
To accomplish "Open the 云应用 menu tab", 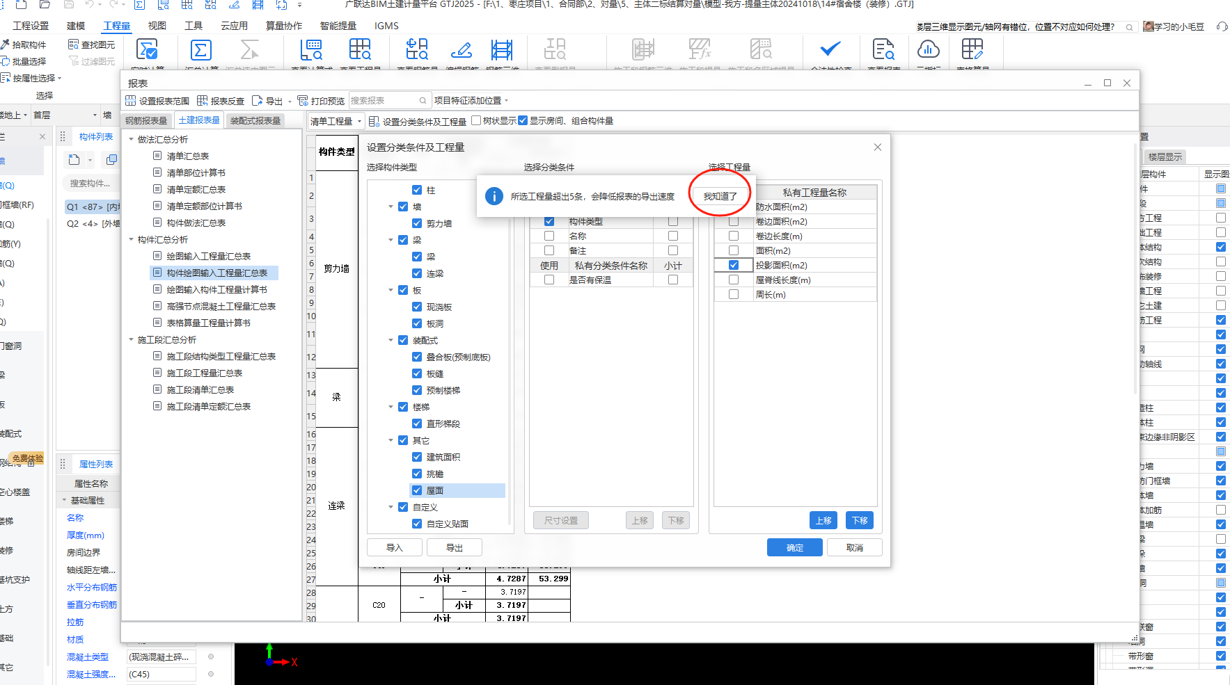I will (235, 26).
